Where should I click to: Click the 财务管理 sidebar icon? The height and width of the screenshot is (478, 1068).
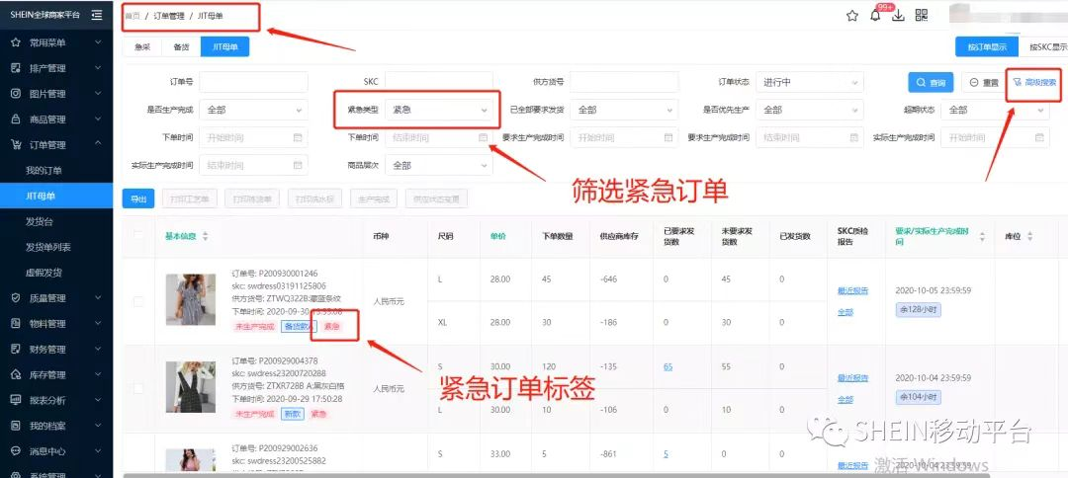coord(16,349)
